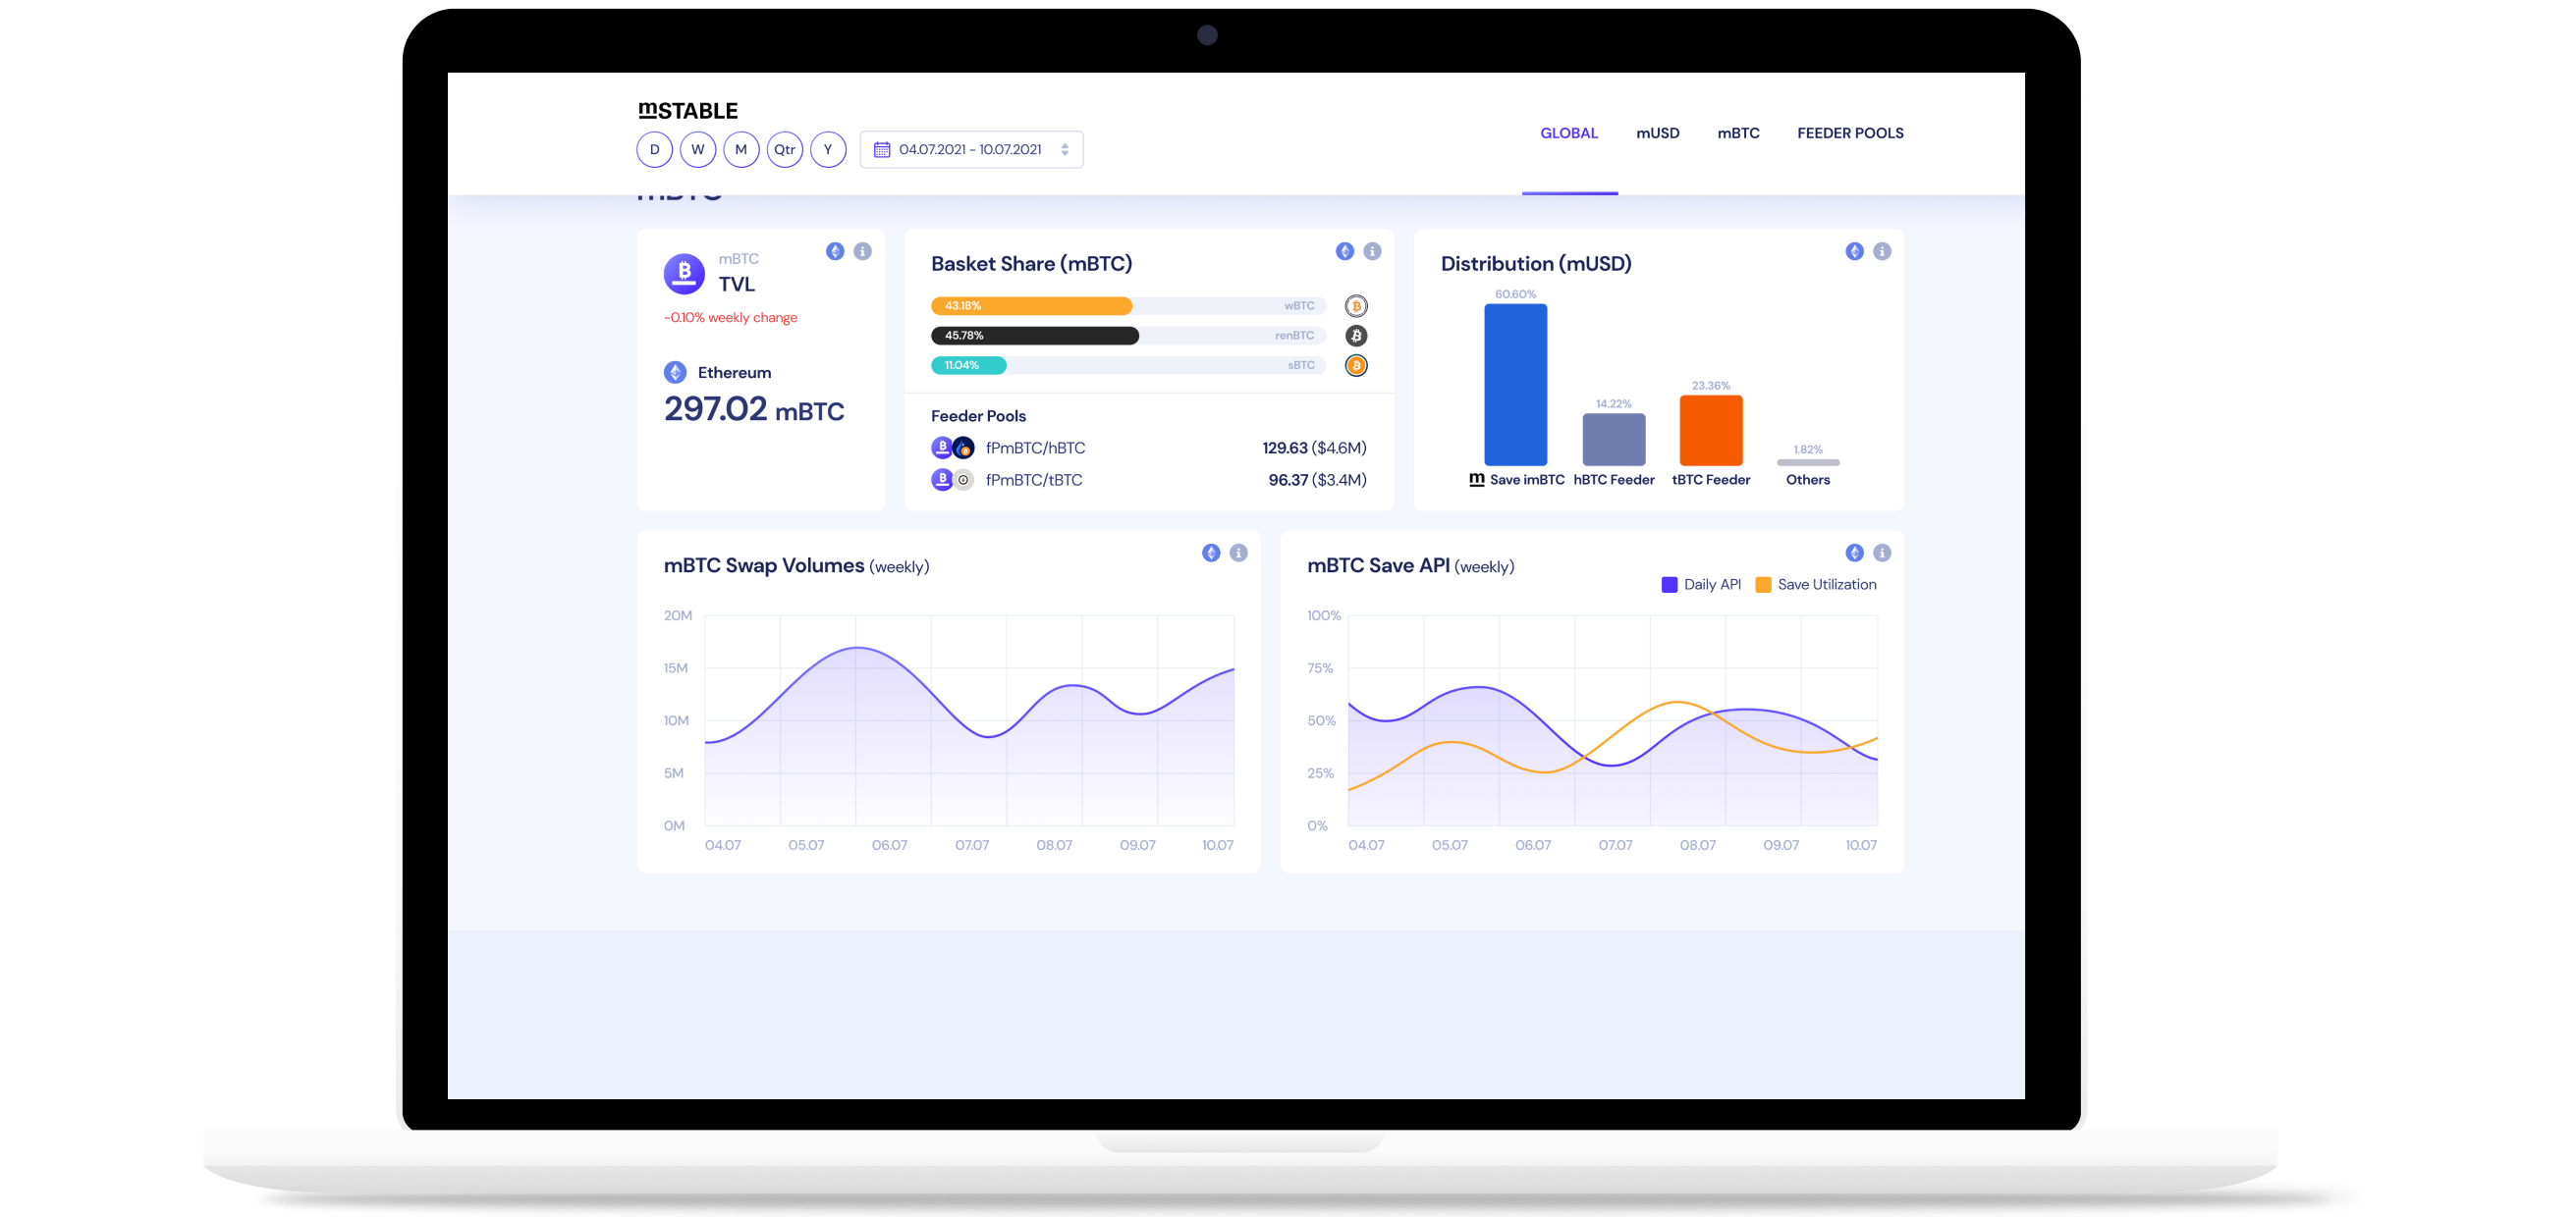This screenshot has height=1218, width=2576.
Task: Click the Feeder Pools heading
Action: [x=978, y=416]
